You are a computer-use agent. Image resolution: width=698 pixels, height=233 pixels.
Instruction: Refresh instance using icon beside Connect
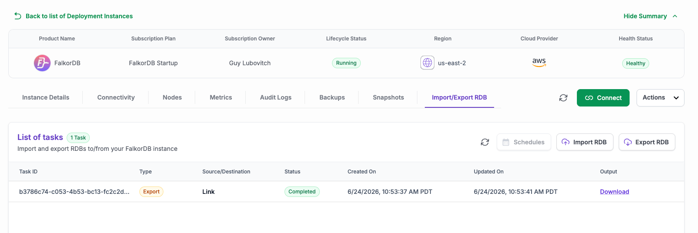[563, 98]
